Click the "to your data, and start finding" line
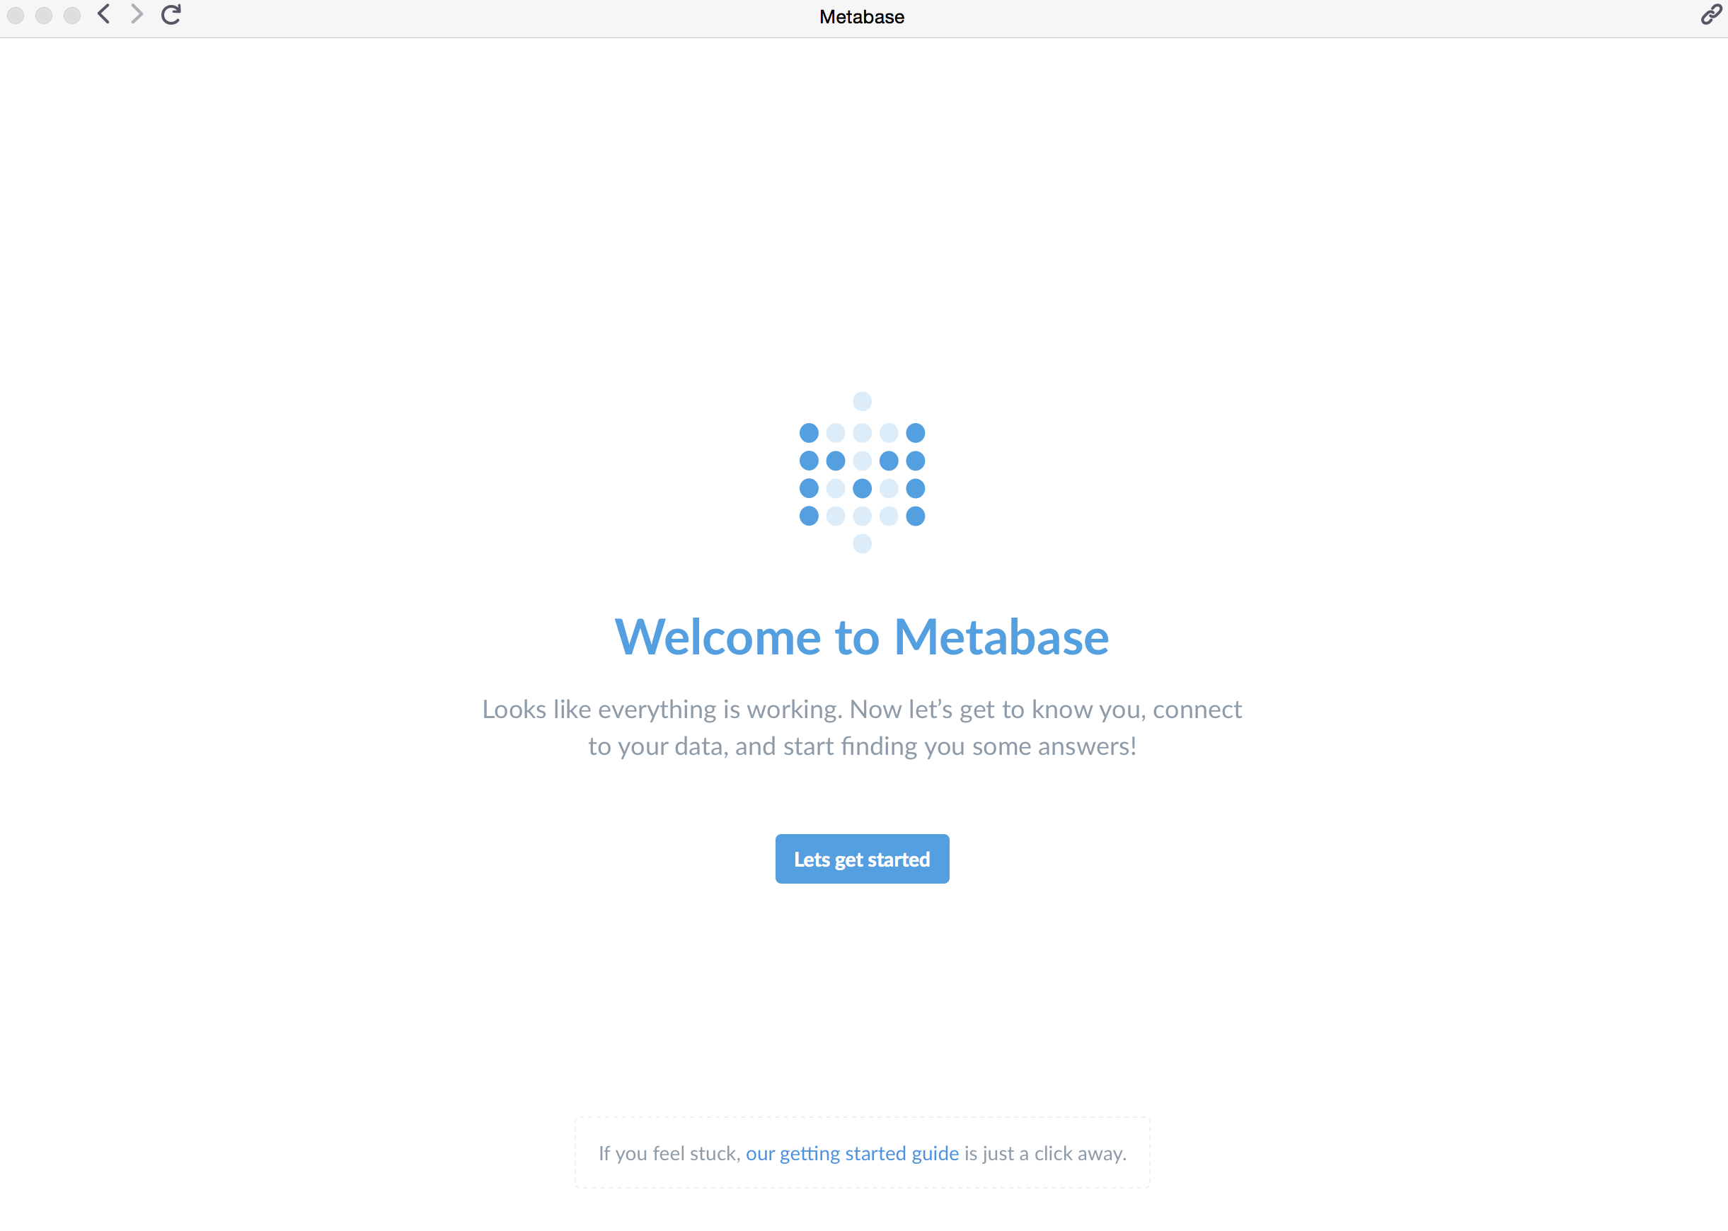The height and width of the screenshot is (1231, 1728). (752, 746)
